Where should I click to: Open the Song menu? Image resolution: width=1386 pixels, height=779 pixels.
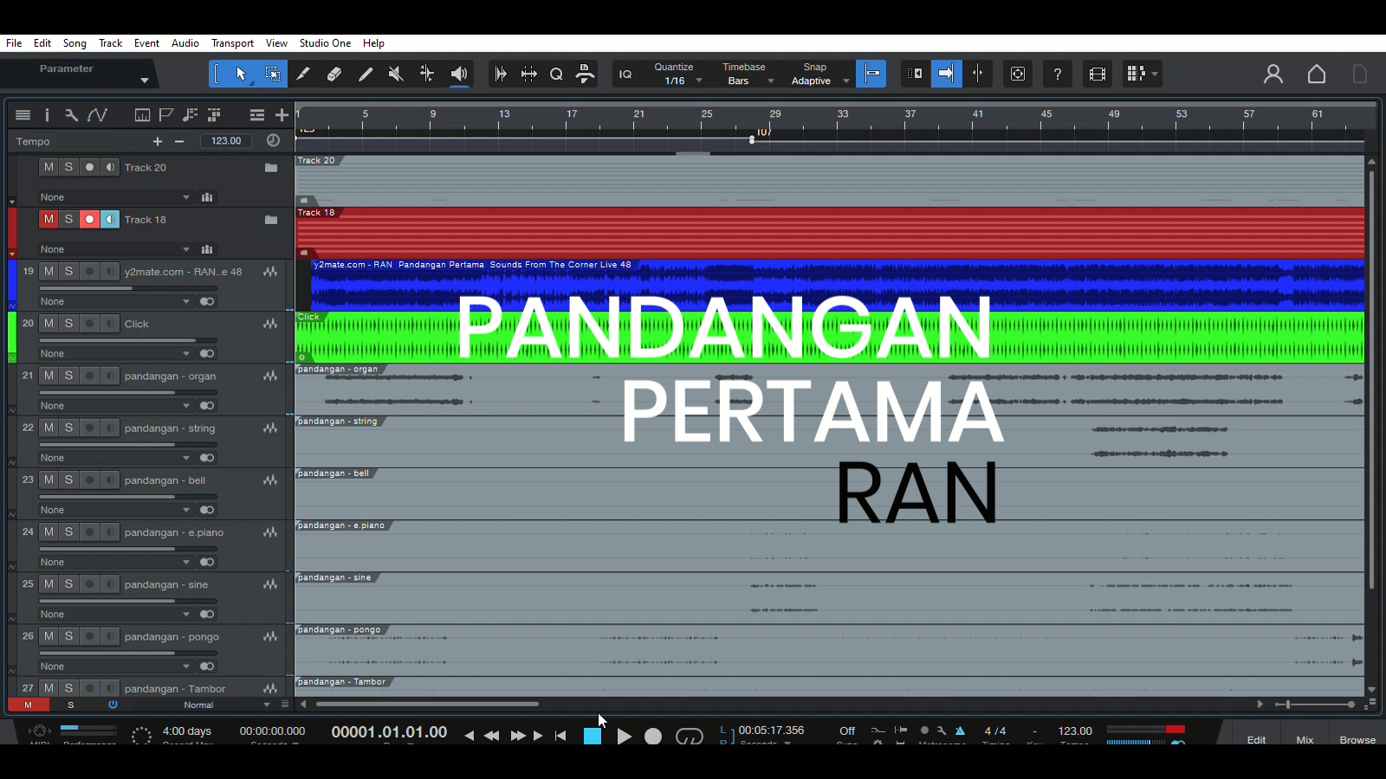click(74, 43)
